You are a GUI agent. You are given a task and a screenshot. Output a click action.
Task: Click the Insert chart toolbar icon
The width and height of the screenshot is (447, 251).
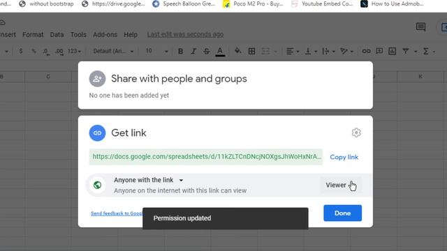coord(393,51)
